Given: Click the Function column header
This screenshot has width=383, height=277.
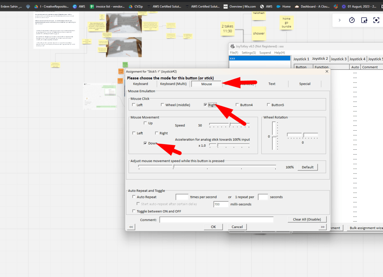Looking at the screenshot, I should [x=331, y=67].
